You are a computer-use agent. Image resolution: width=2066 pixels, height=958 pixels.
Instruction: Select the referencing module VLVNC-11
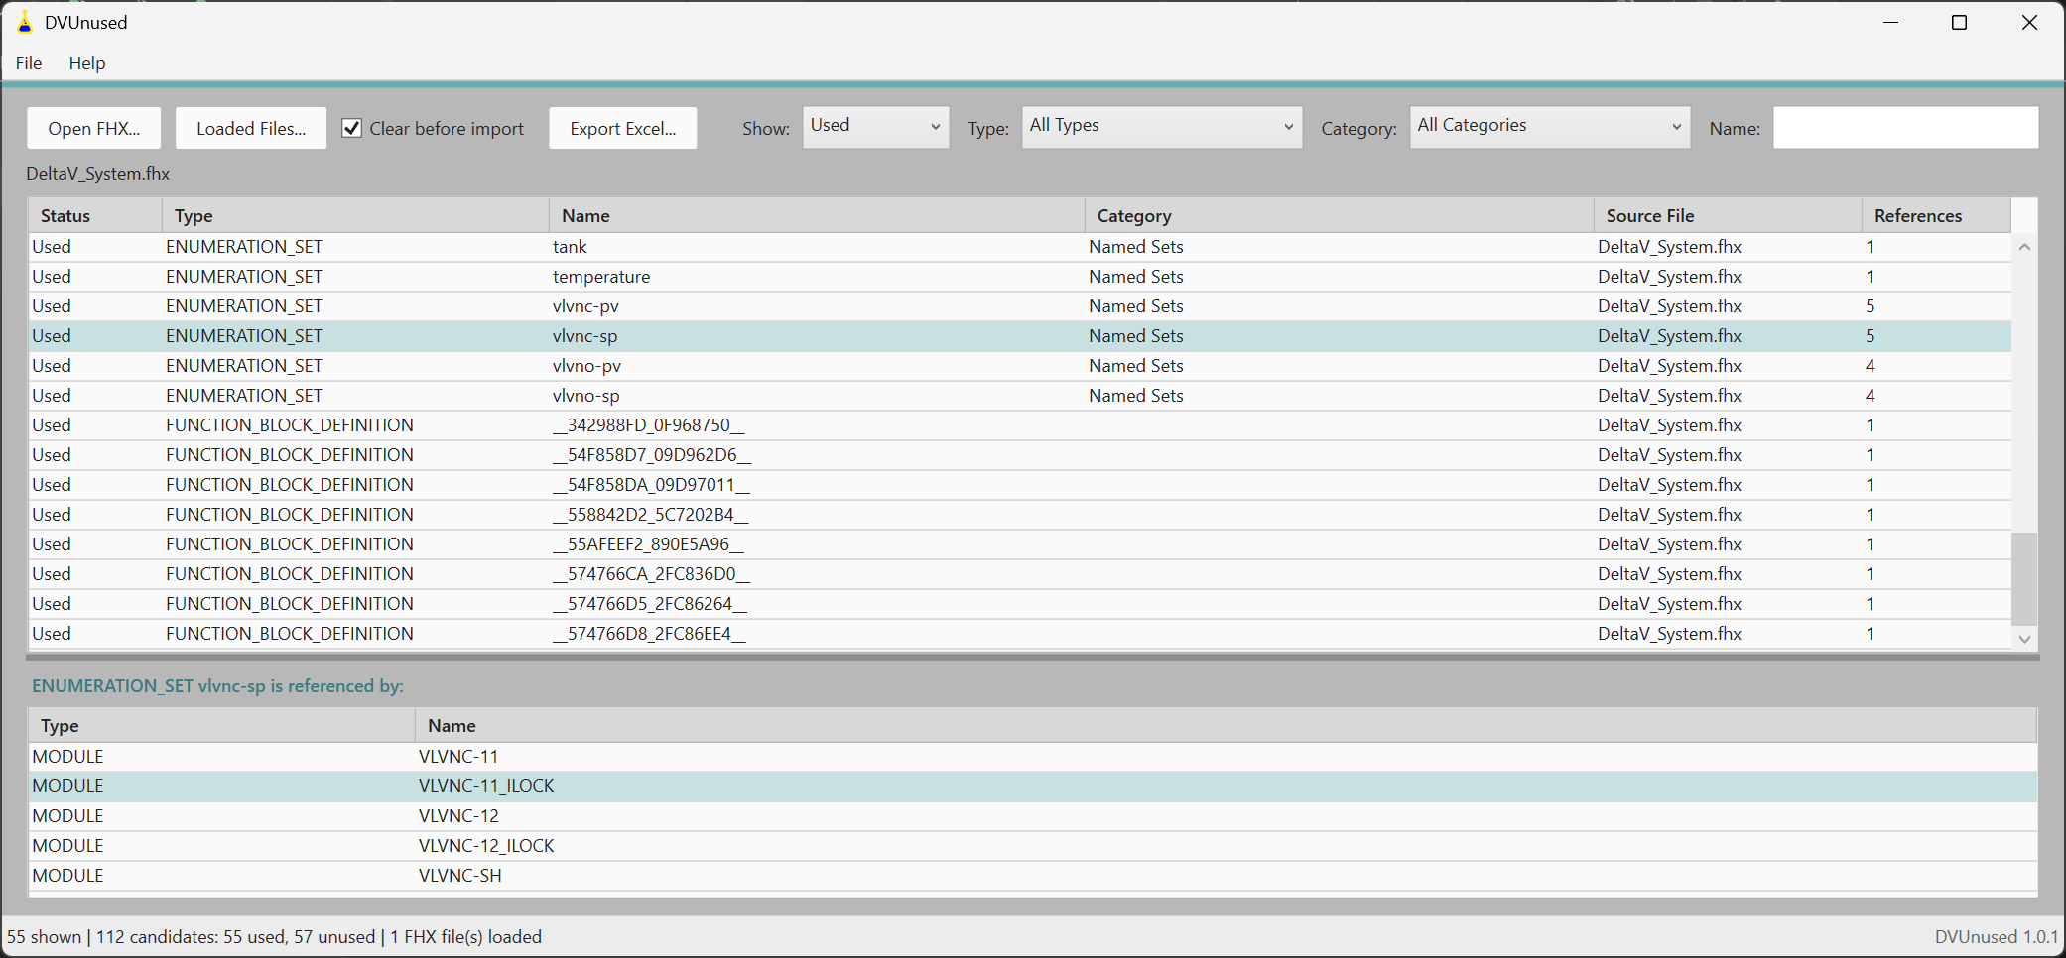(x=1033, y=757)
